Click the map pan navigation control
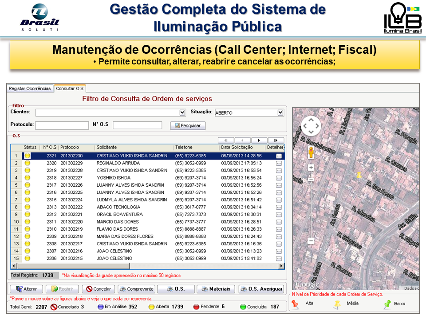The height and width of the screenshot is (320, 426). click(x=311, y=126)
